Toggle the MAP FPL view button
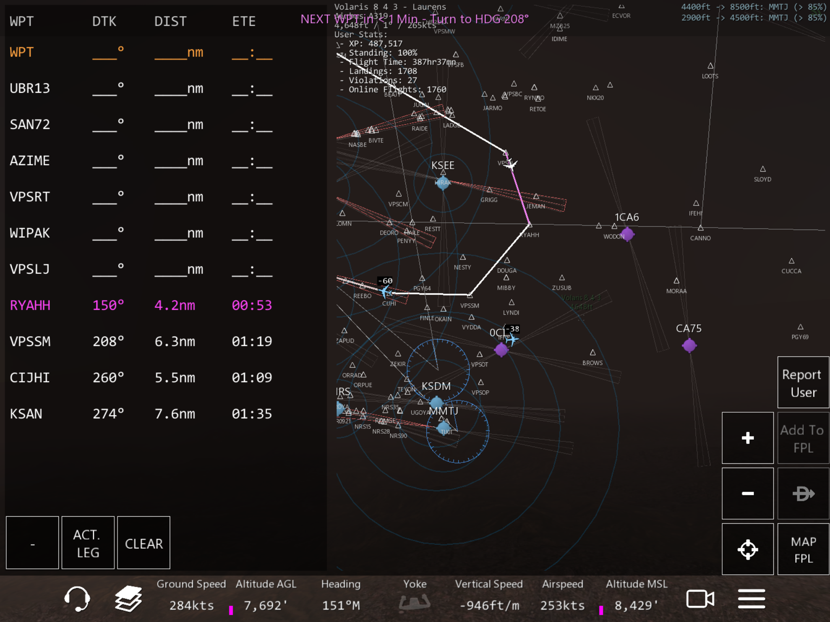 click(x=803, y=549)
